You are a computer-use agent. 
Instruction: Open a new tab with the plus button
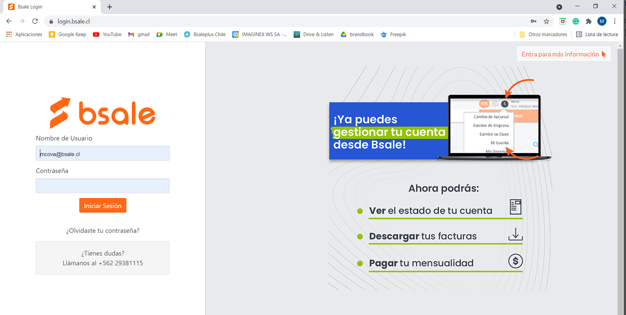110,7
